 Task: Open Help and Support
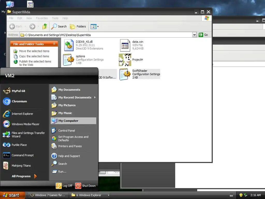(x=73, y=156)
